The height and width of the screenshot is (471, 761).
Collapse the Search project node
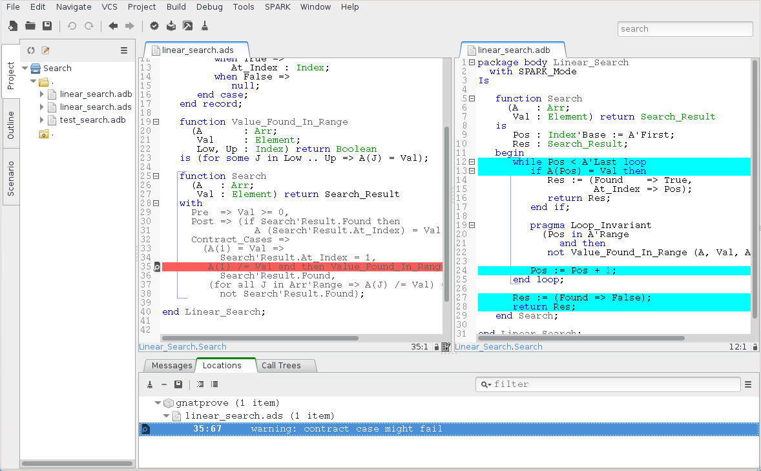tap(25, 68)
